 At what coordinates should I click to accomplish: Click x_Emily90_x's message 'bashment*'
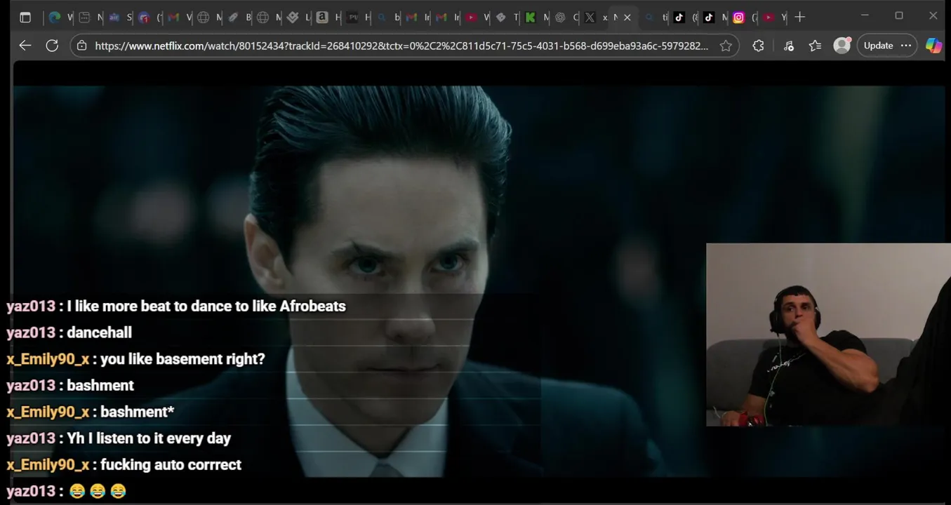click(x=137, y=412)
